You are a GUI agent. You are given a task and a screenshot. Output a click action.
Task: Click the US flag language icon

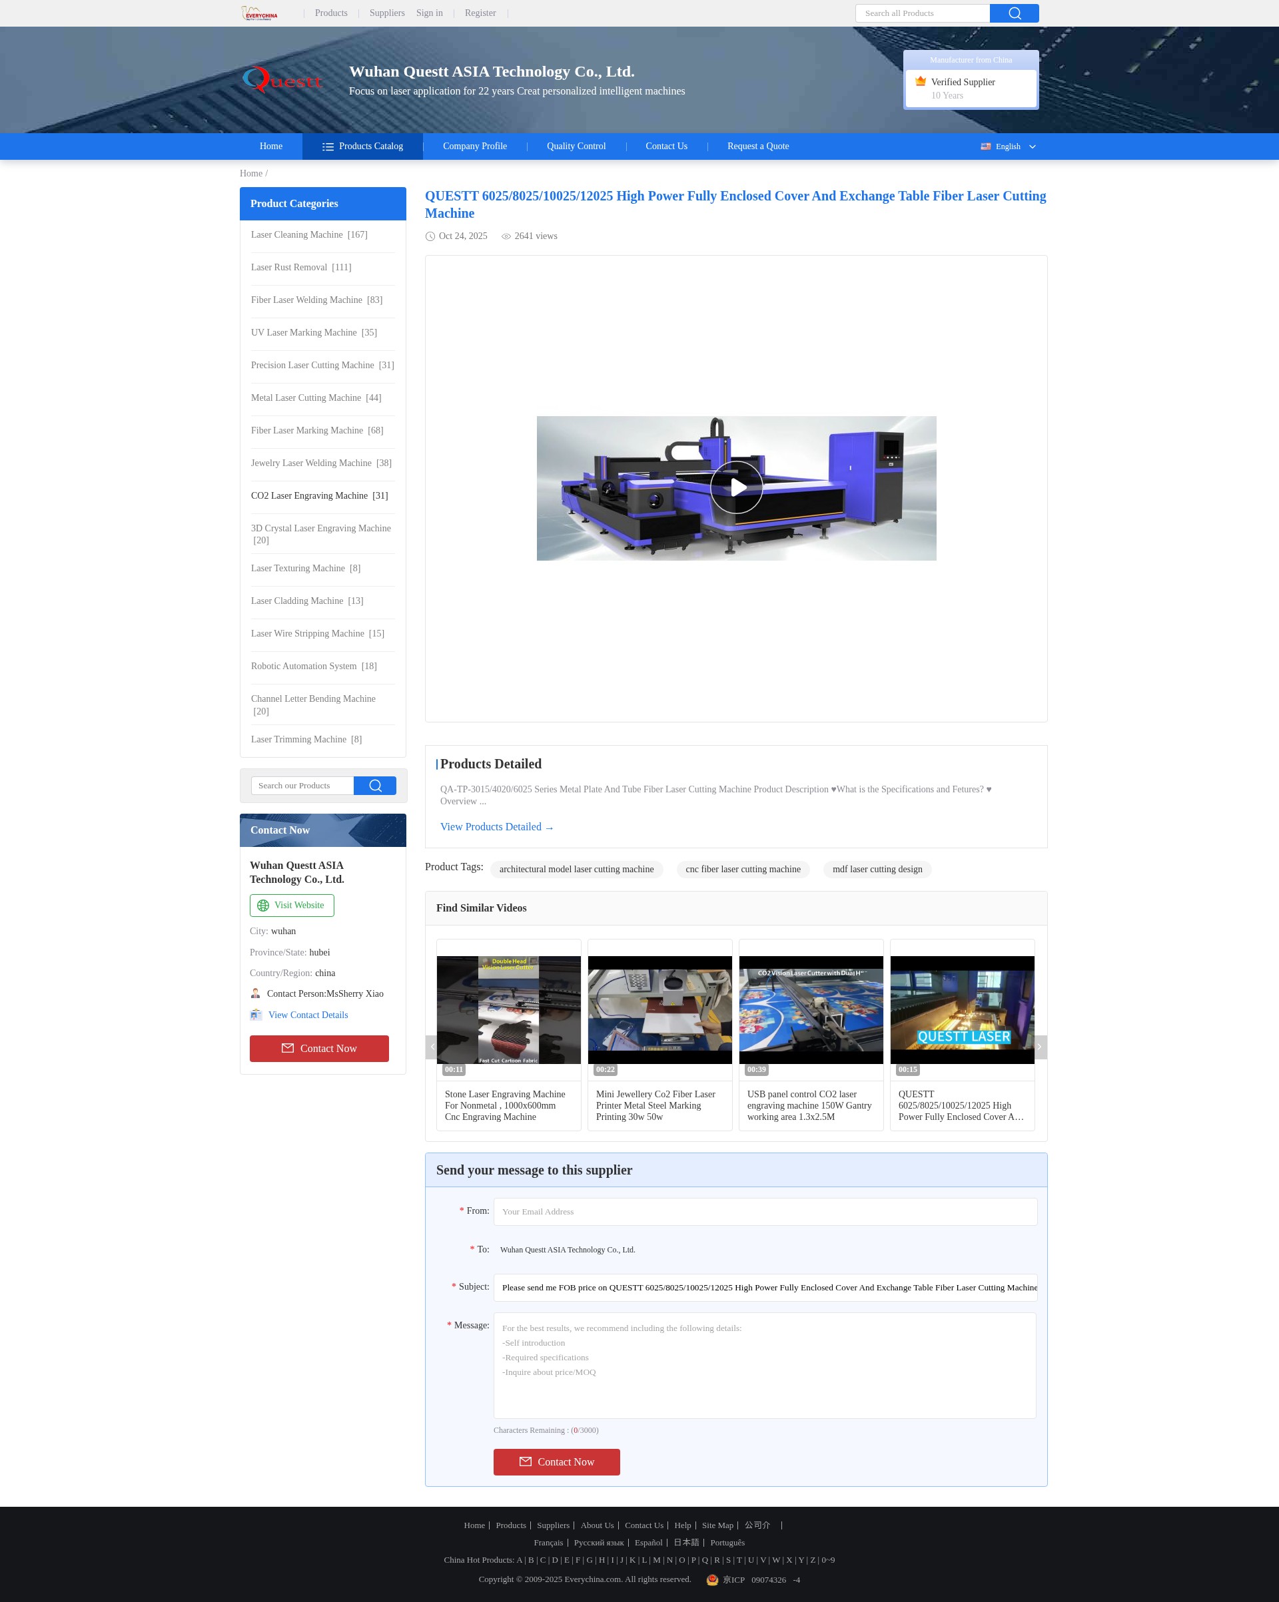coord(985,146)
